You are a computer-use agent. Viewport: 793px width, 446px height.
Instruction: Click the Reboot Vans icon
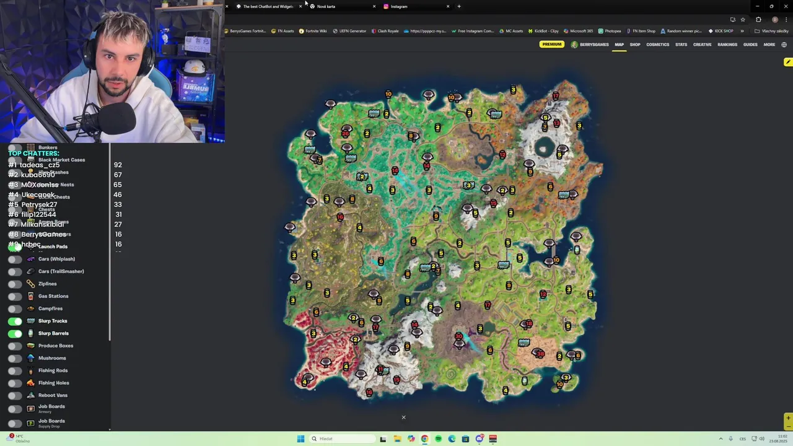[x=31, y=395]
